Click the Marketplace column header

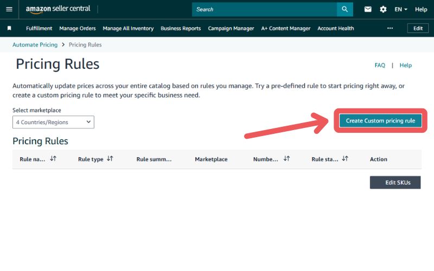pos(211,159)
